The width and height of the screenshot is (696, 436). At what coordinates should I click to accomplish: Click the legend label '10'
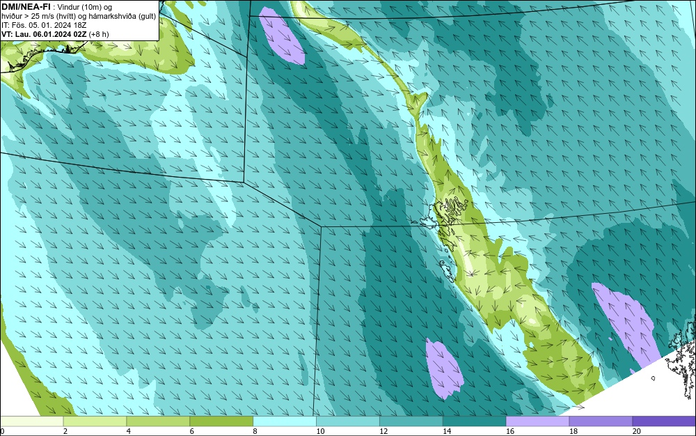tap(320, 431)
